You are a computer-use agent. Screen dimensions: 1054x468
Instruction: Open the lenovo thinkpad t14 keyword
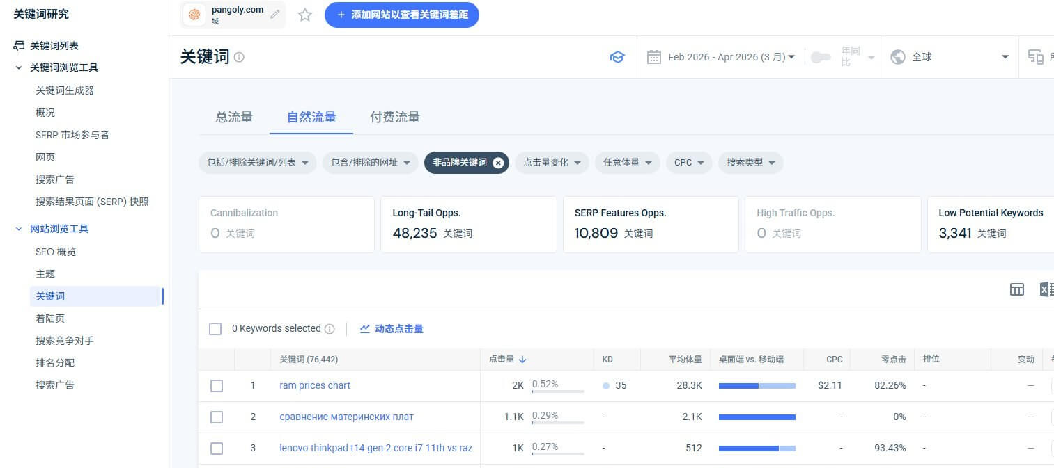click(x=375, y=448)
